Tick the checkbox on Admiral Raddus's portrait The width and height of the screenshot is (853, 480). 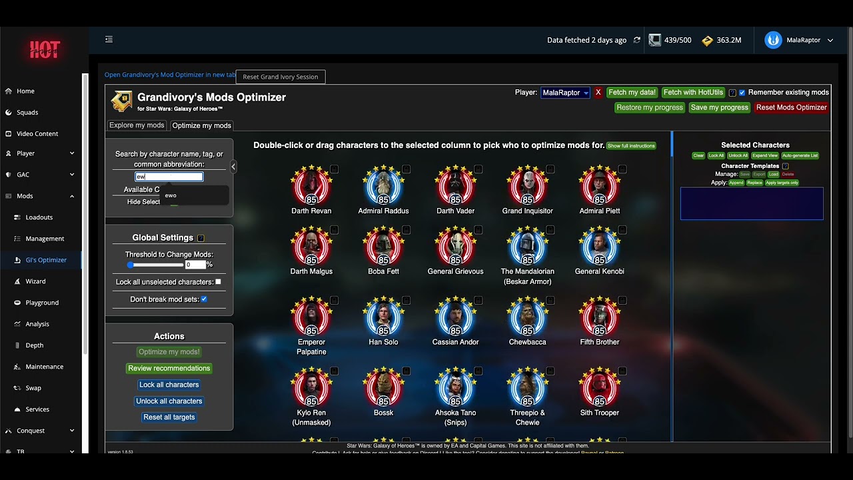point(406,169)
